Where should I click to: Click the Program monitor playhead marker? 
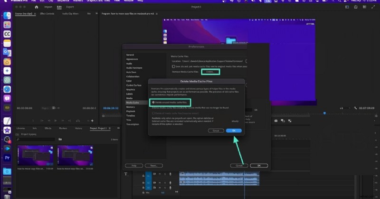(x=324, y=113)
